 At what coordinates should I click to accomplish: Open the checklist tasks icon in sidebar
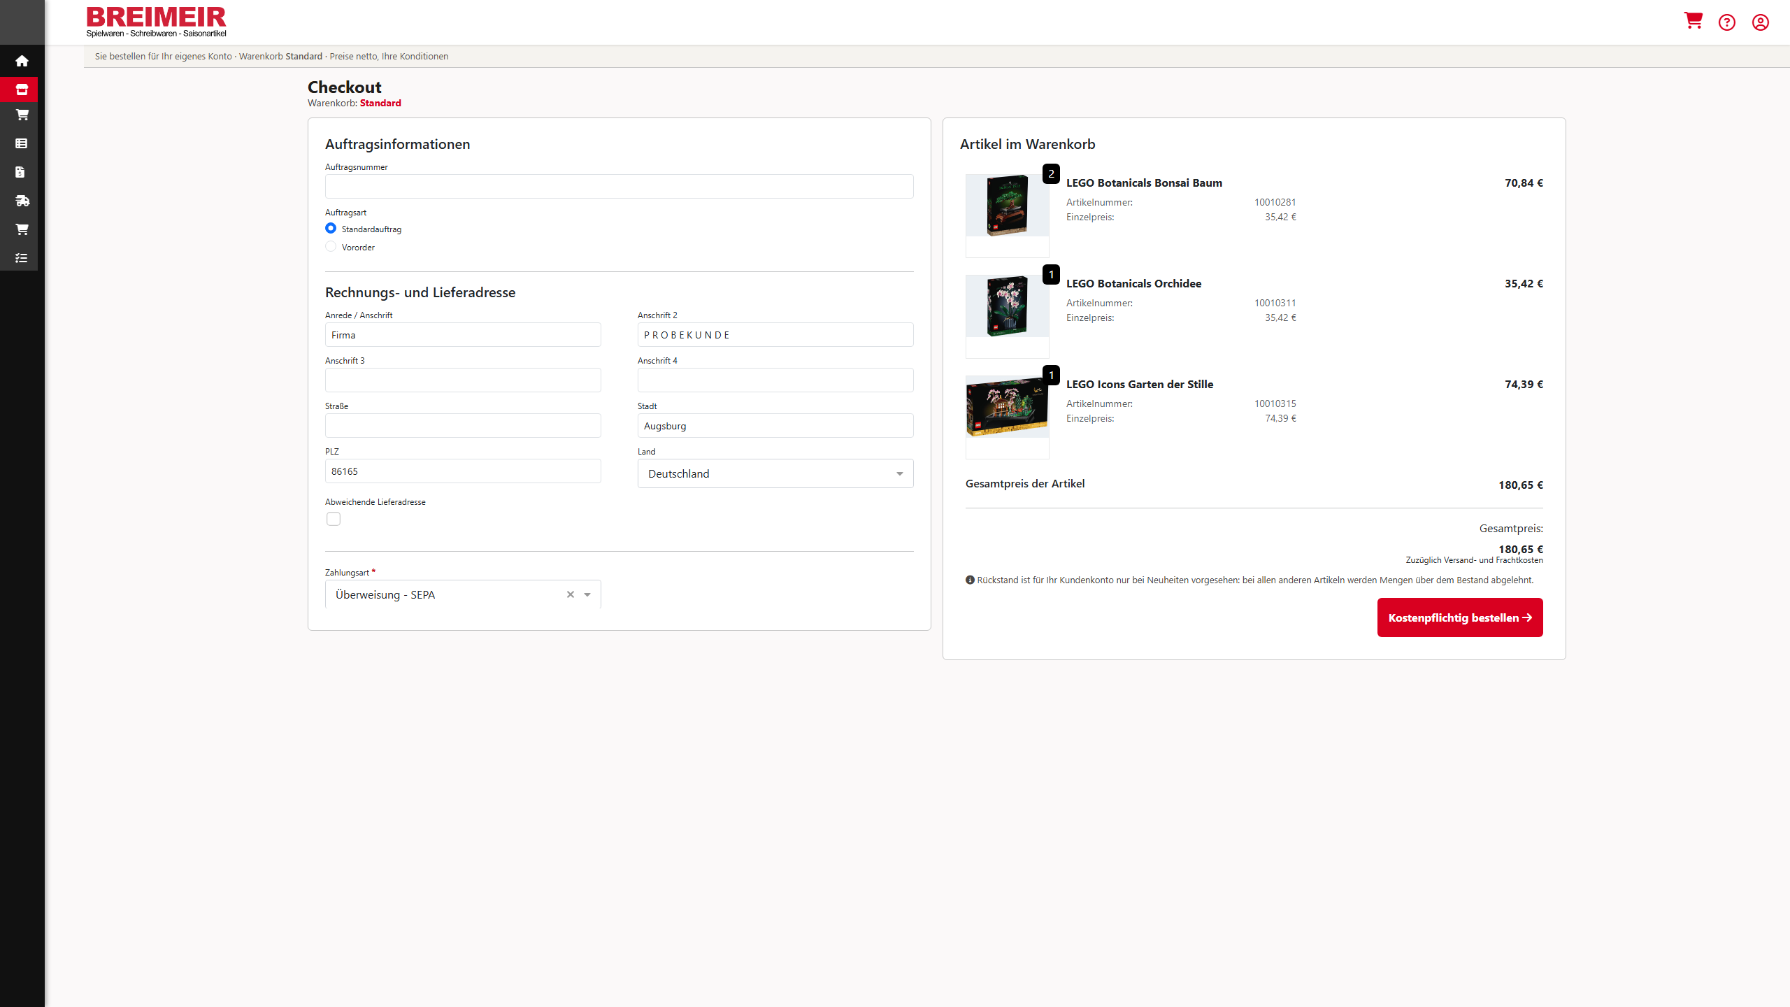tap(22, 258)
